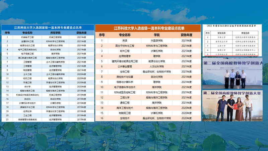Viewport: 268px width, 151px height.
Task: Select the 高分子材料与工程 major cell
Action: (124, 46)
